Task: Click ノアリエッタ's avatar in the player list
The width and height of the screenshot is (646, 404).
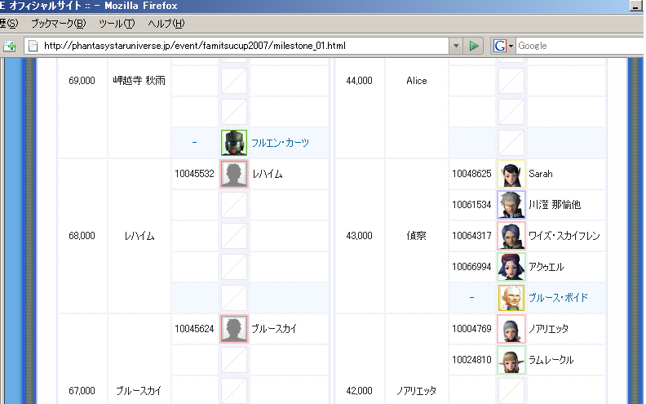Action: (x=511, y=329)
